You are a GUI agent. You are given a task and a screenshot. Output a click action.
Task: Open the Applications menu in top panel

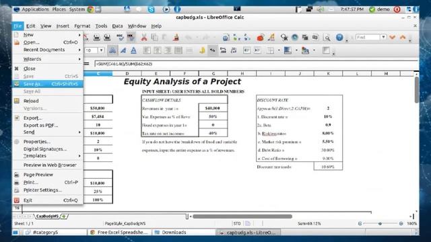(35, 9)
